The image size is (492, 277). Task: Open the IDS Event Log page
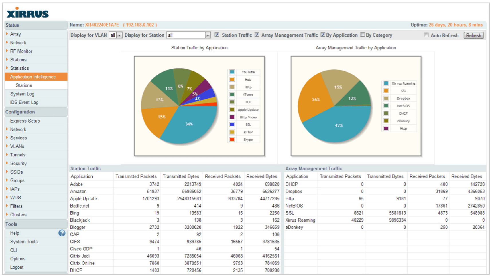click(24, 102)
